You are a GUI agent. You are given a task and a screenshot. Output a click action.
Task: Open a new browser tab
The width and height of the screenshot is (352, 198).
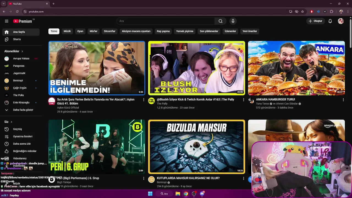click(x=53, y=4)
